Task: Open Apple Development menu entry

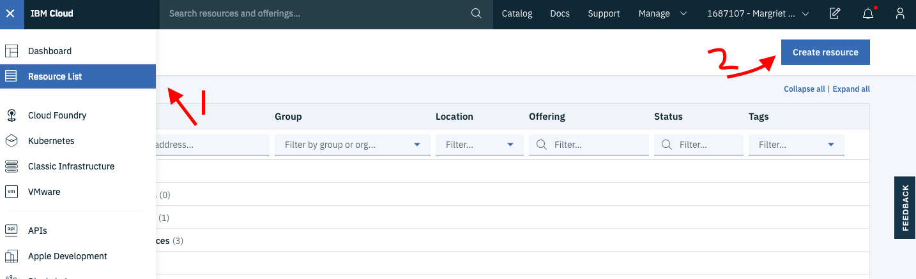Action: 78,256
